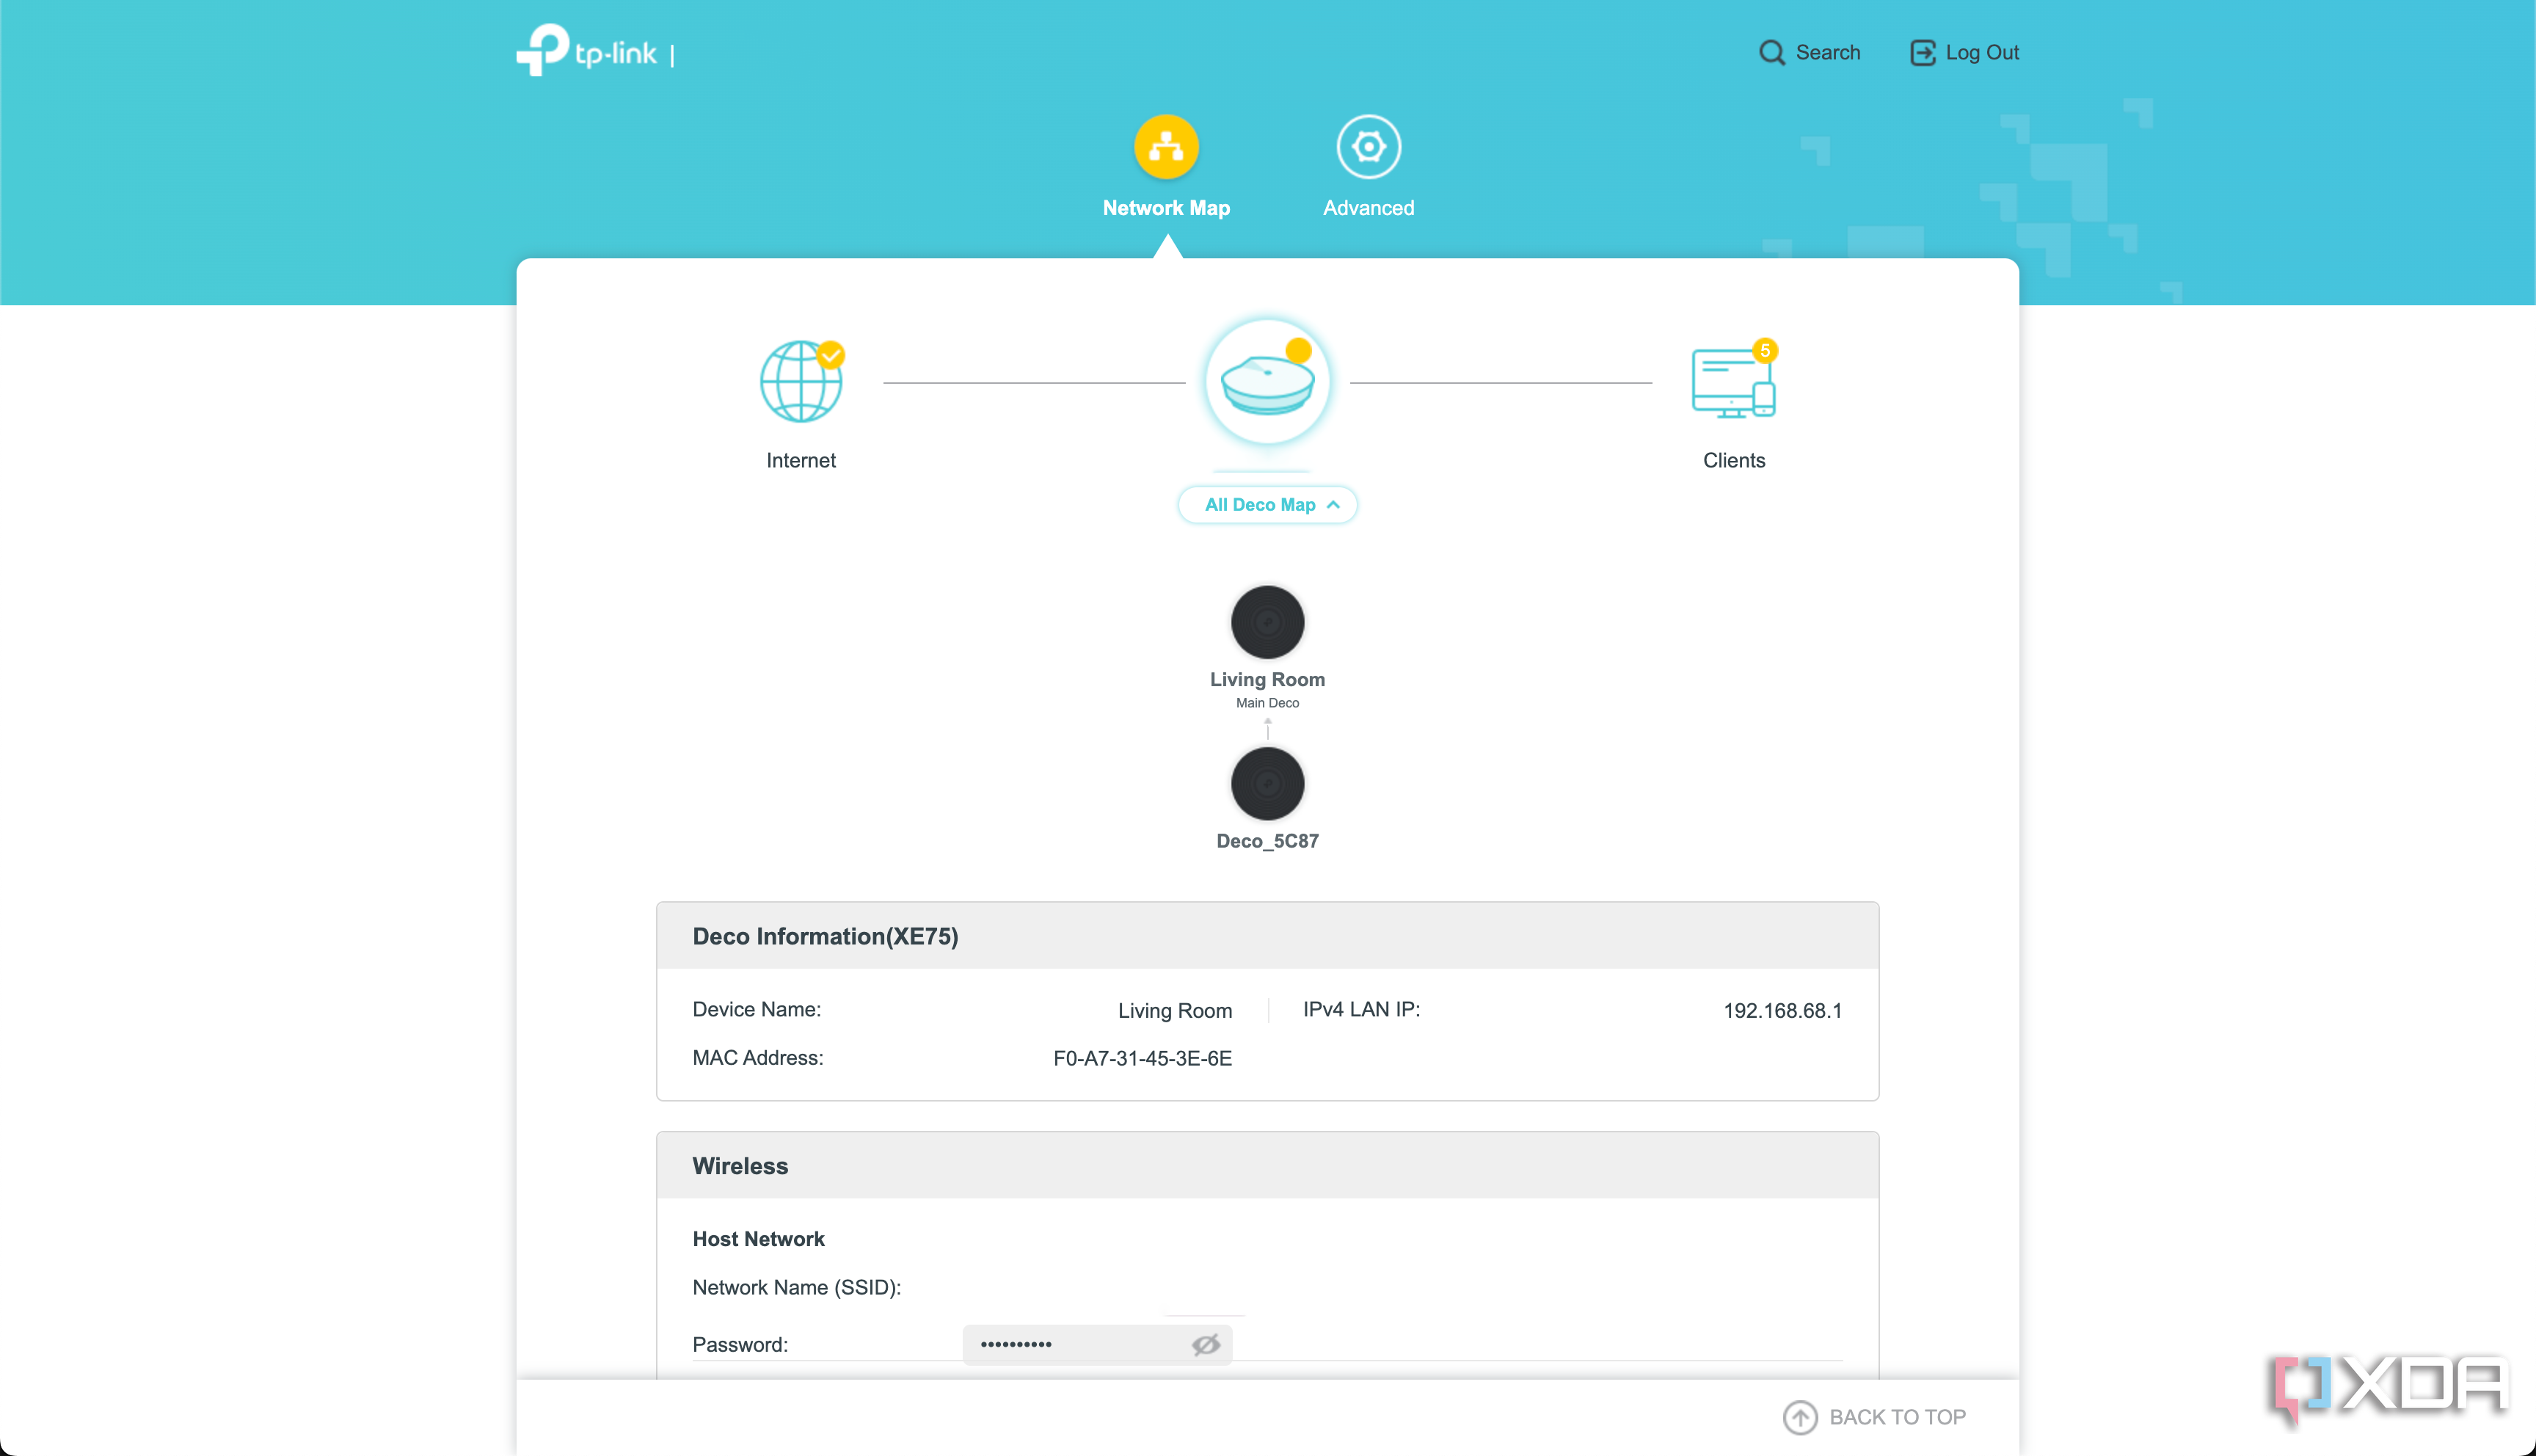The height and width of the screenshot is (1456, 2536).
Task: Click the chevron on All Deco Map
Action: coord(1333,505)
